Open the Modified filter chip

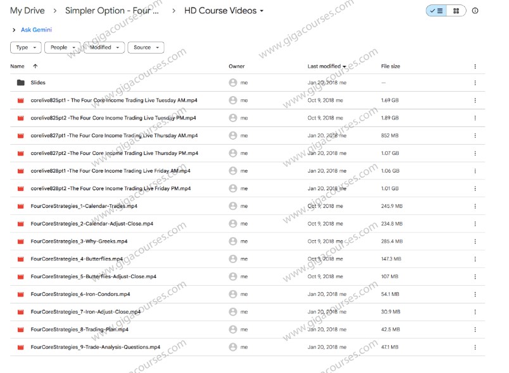point(103,47)
